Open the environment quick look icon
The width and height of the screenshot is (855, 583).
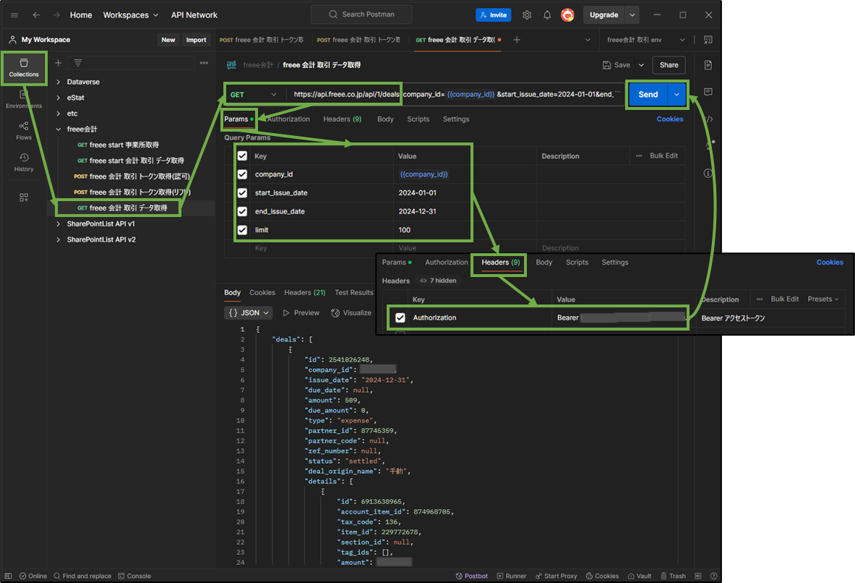coord(708,39)
